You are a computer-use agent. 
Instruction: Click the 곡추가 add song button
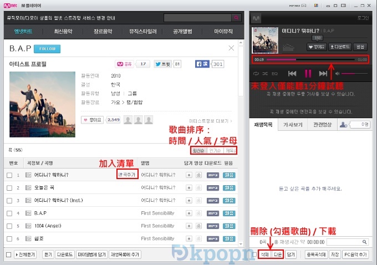point(127,174)
